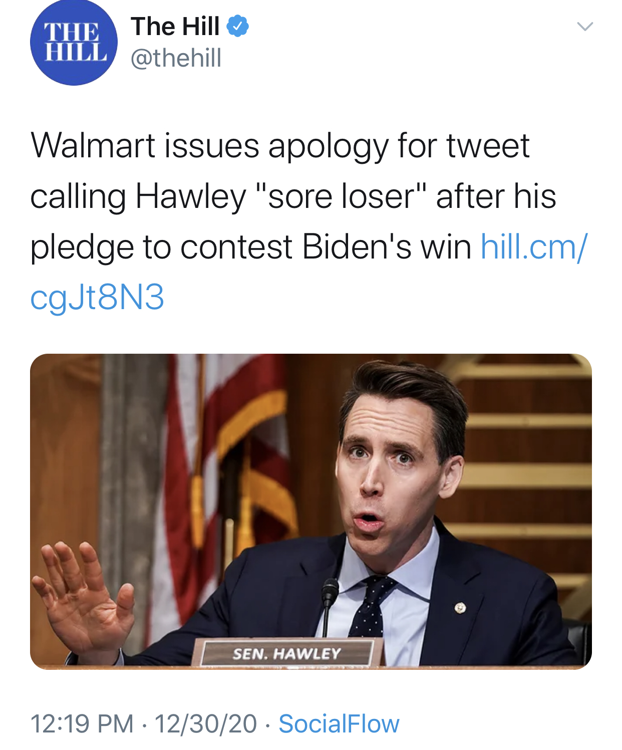Click the polka dot tie
The image size is (622, 750).
(370, 606)
